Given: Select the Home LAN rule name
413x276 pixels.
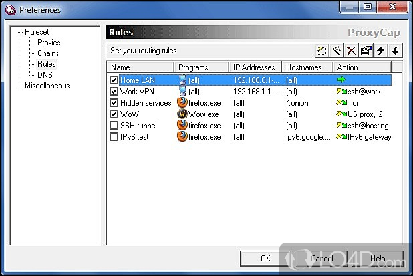Looking at the screenshot, I should 138,80.
